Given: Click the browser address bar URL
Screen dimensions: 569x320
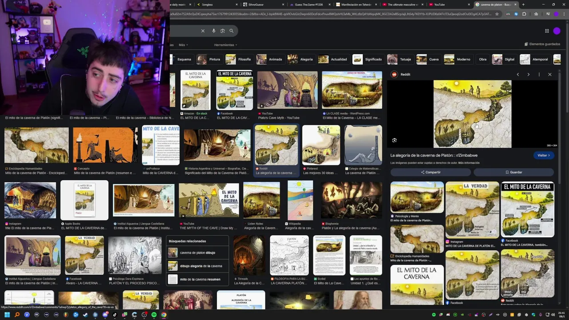Looking at the screenshot, I should click(x=331, y=14).
